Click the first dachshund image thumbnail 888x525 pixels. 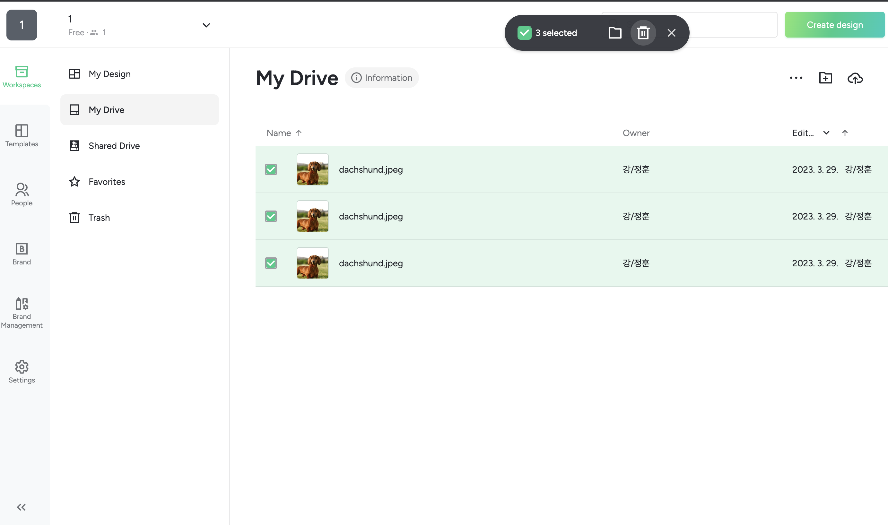(x=312, y=169)
